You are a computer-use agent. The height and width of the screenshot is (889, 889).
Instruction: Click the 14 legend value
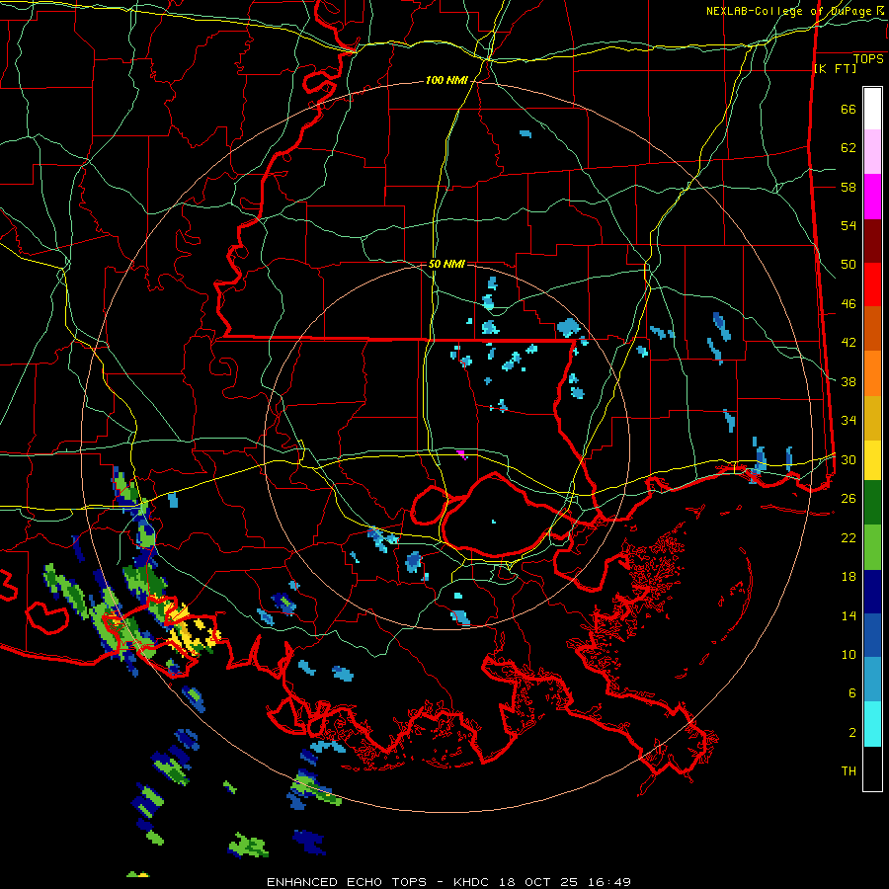pos(849,615)
